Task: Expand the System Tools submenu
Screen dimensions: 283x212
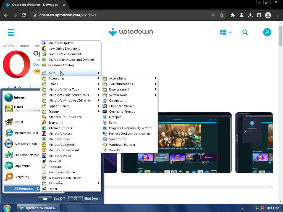Action: coord(130,95)
